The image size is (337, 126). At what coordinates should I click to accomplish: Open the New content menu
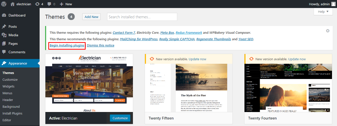[x=66, y=4]
